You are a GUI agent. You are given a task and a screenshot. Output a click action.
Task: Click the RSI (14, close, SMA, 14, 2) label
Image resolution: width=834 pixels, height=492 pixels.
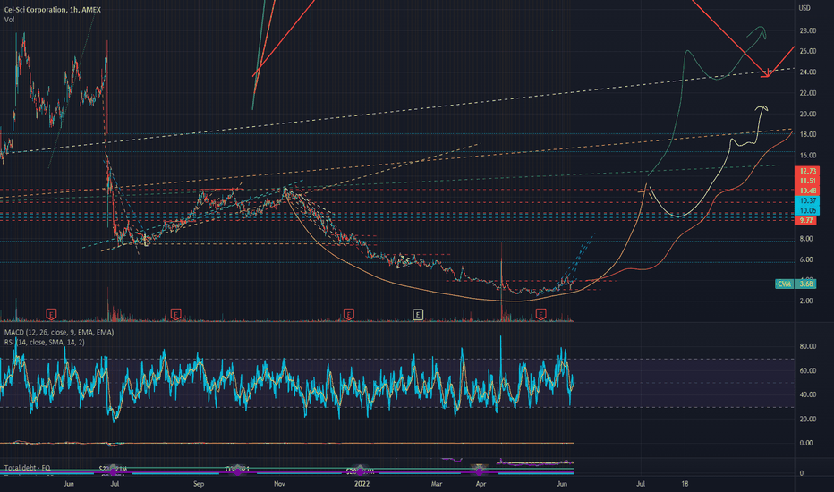pyautogui.click(x=44, y=342)
